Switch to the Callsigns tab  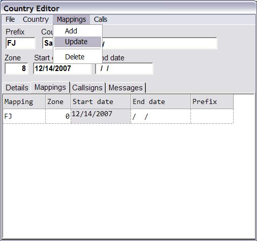pos(87,88)
